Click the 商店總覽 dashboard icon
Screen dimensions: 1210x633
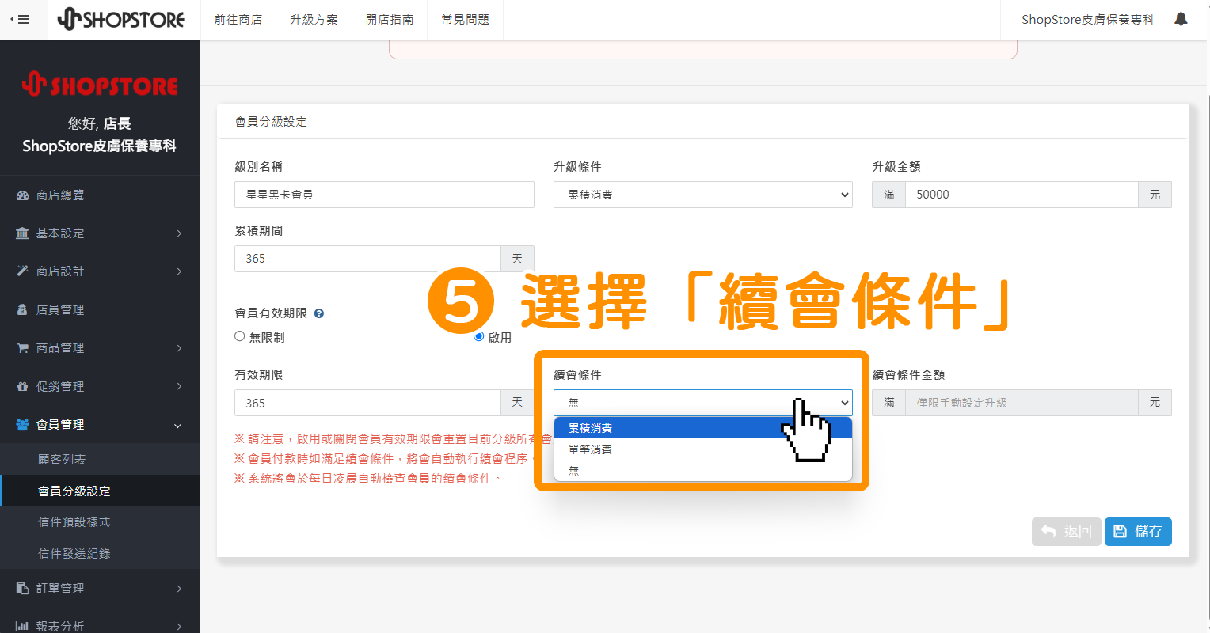[22, 195]
